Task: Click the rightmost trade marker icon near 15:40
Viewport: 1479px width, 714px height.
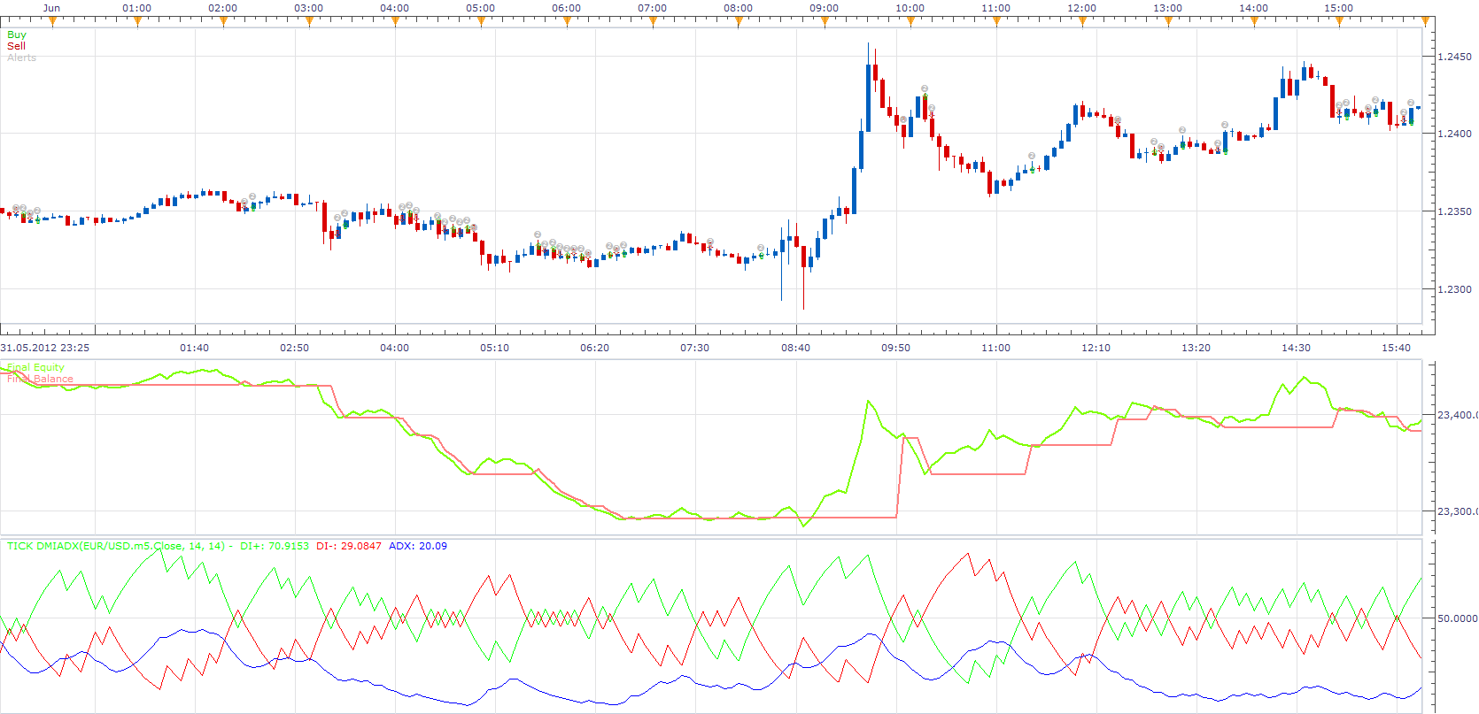Action: pyautogui.click(x=1411, y=104)
